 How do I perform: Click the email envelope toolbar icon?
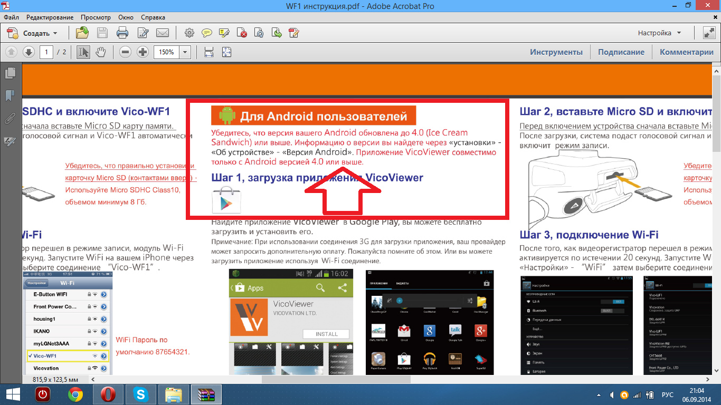click(x=163, y=33)
